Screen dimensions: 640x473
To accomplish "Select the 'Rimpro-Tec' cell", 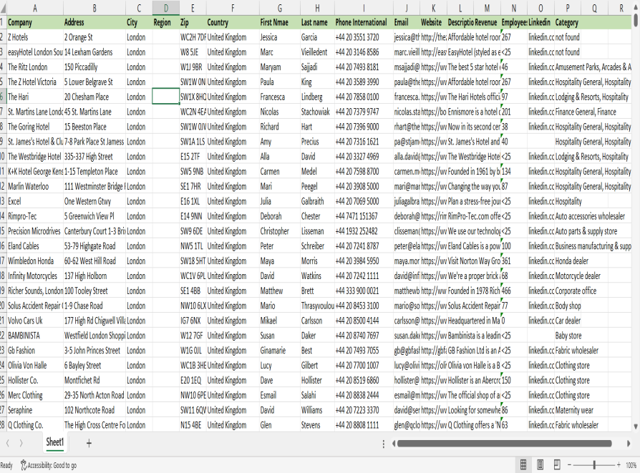I will coord(35,216).
